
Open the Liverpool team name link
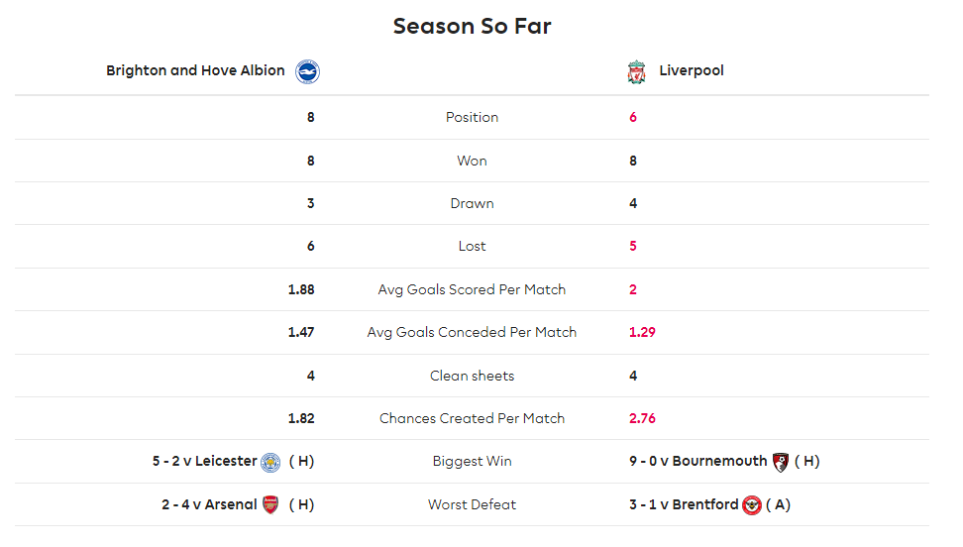point(691,70)
